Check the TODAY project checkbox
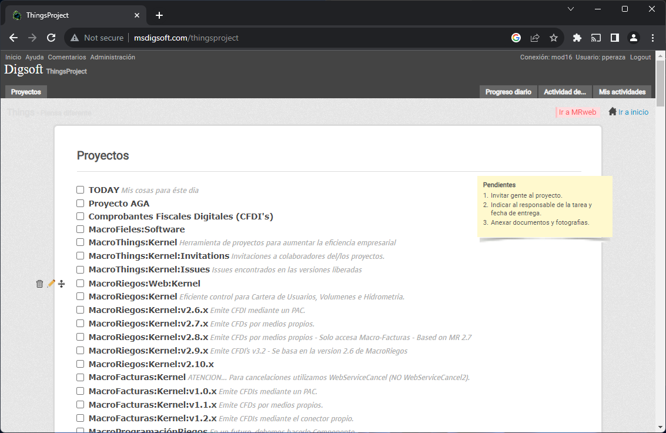Viewport: 666px width, 433px height. click(x=81, y=189)
